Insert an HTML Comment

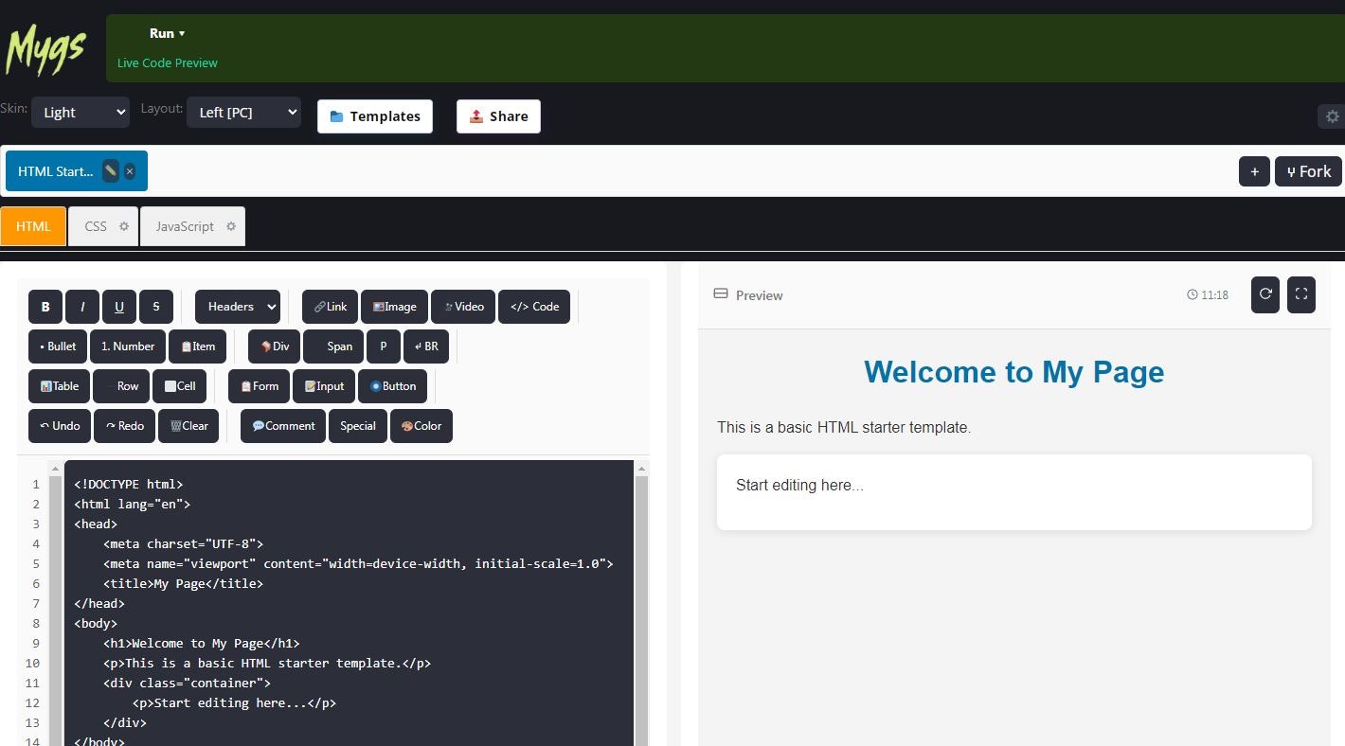coord(283,426)
